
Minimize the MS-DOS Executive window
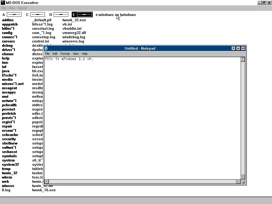click(x=259, y=3)
